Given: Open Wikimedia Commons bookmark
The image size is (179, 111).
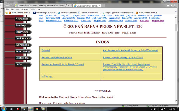Looking at the screenshot, I should pyautogui.click(x=67, y=13).
